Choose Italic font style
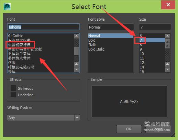Screen dimensions: 178x140 111,45
